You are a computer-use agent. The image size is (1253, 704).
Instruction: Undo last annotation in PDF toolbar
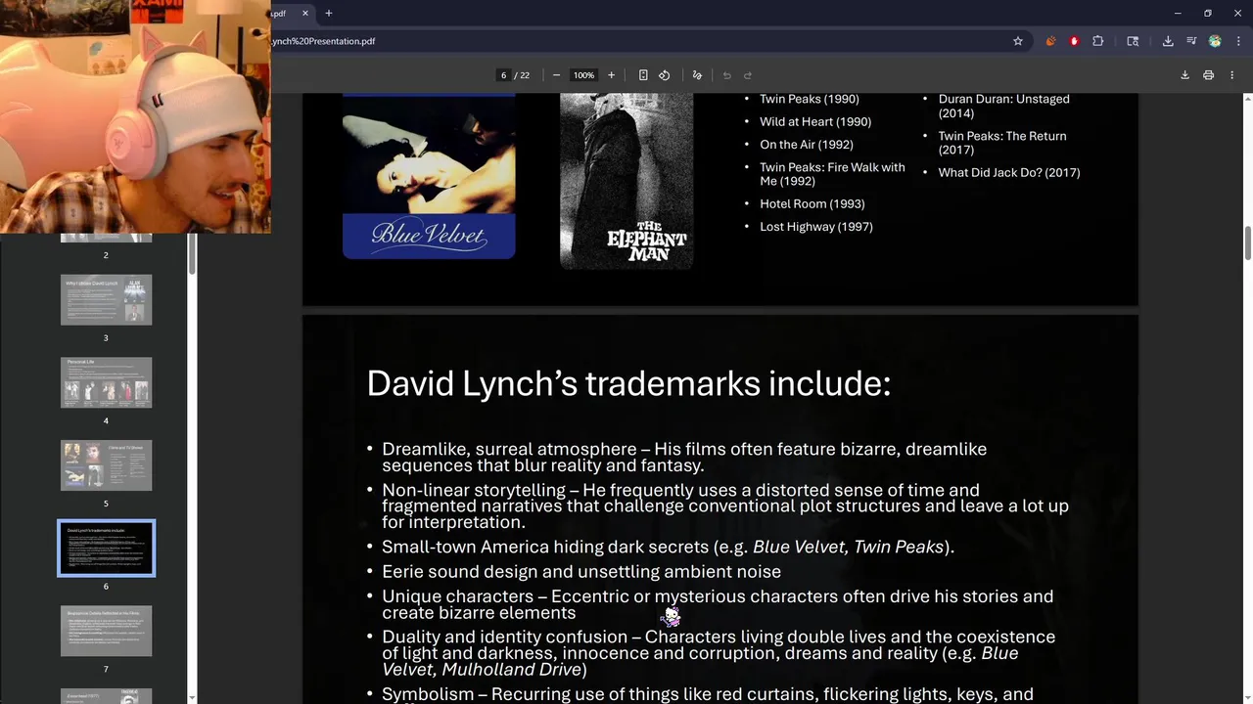click(726, 75)
